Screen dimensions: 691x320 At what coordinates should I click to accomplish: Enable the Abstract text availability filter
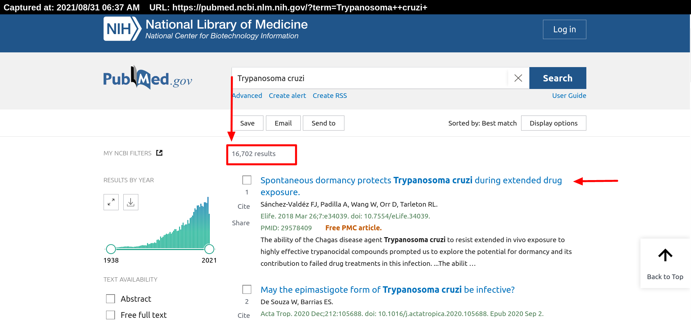coord(110,299)
